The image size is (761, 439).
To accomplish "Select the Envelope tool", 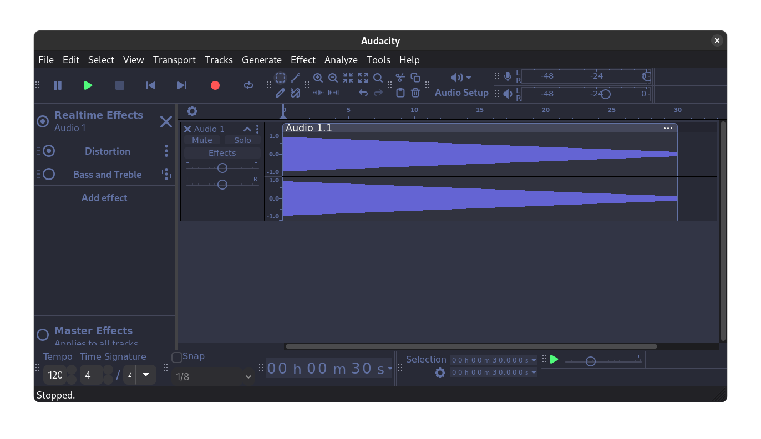I will point(296,78).
